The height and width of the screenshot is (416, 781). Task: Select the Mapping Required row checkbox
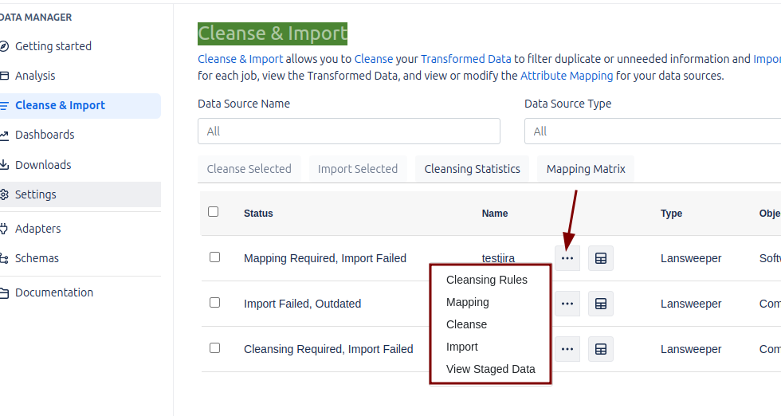(214, 257)
